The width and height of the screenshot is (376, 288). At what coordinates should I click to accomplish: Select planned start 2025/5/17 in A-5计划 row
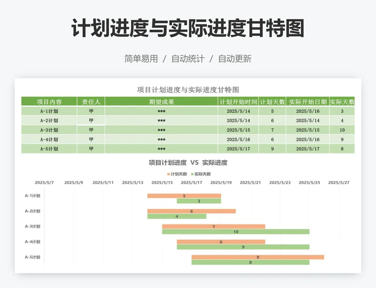238,148
